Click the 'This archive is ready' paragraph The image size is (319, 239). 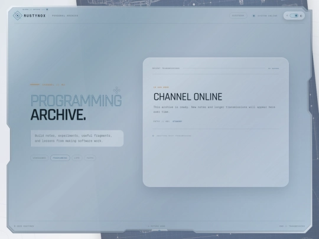(214, 109)
